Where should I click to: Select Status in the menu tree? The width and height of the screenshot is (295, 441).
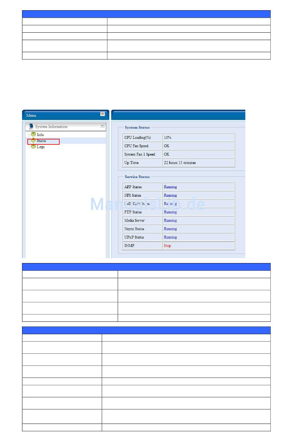pos(41,141)
